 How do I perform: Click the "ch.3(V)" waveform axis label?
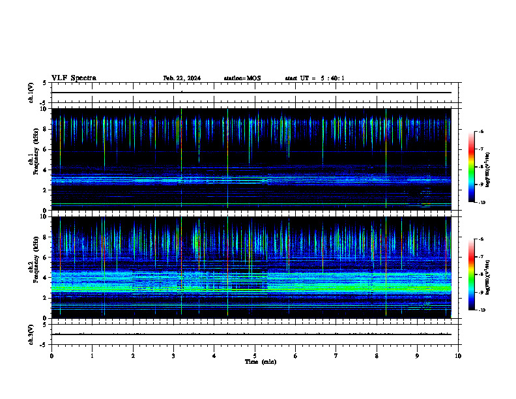[31, 335]
